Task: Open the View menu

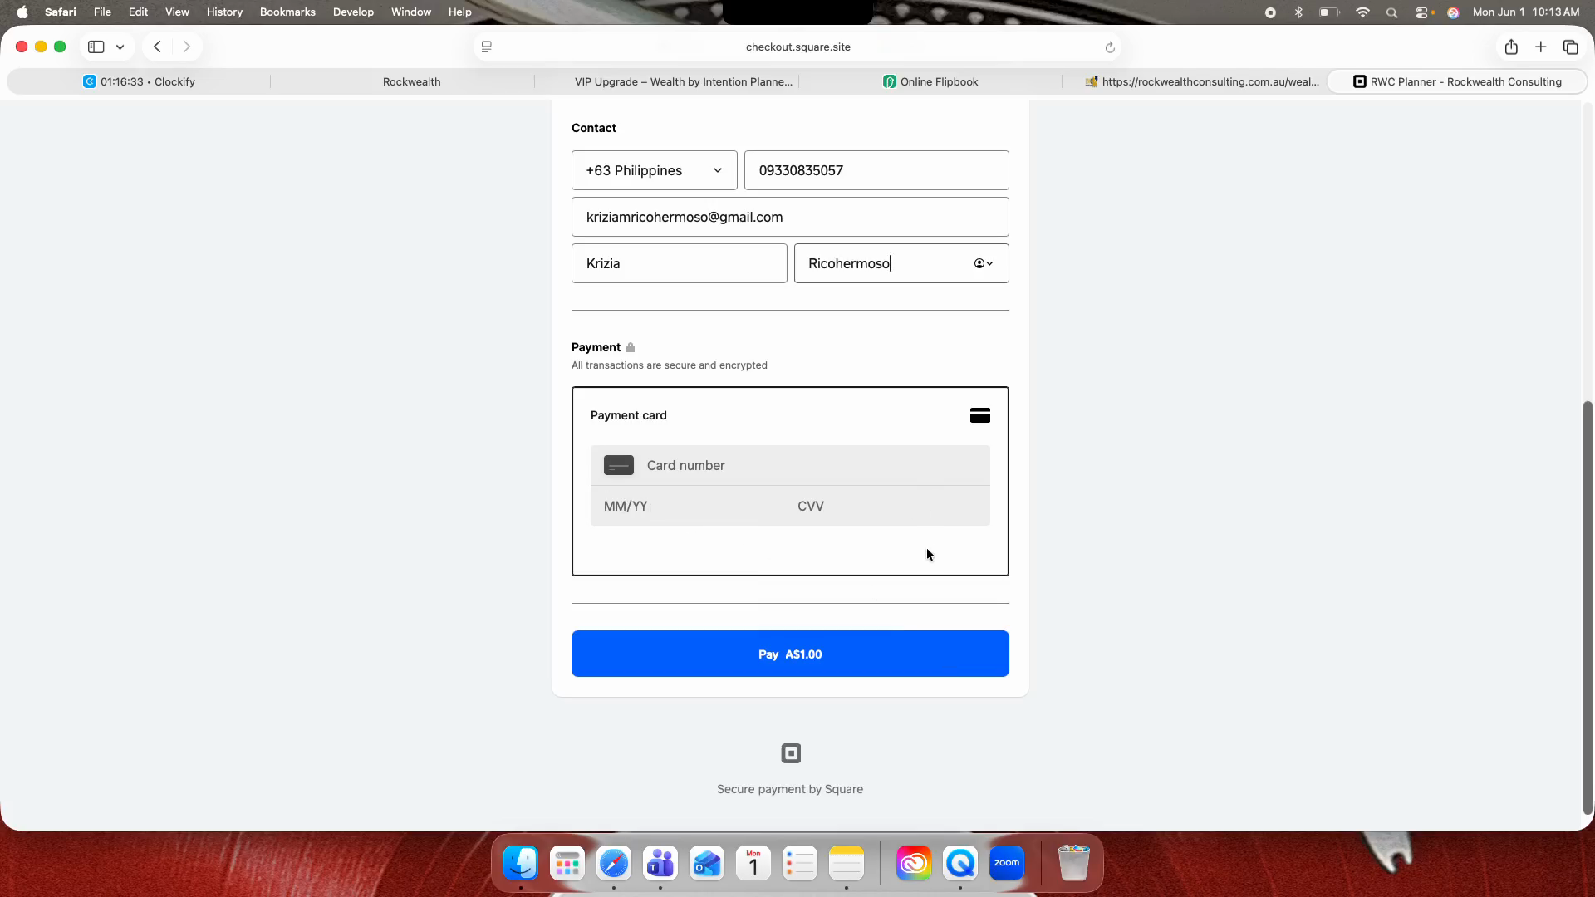Action: click(x=177, y=12)
